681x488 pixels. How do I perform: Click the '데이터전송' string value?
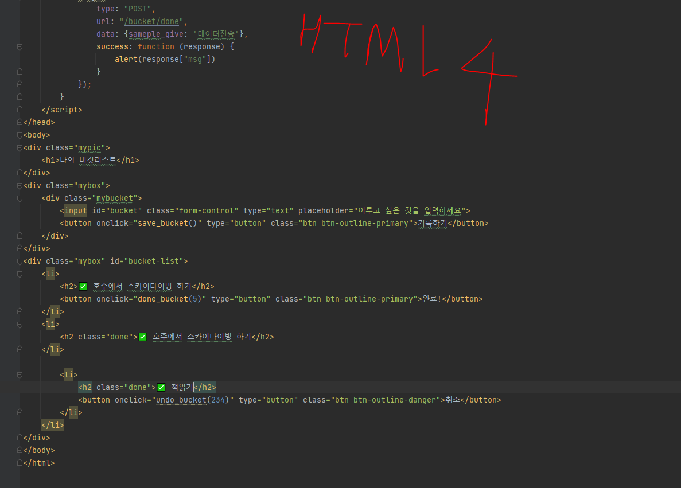point(216,34)
